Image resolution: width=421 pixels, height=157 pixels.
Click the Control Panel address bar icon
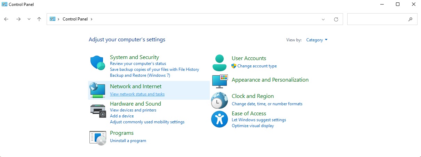53,19
